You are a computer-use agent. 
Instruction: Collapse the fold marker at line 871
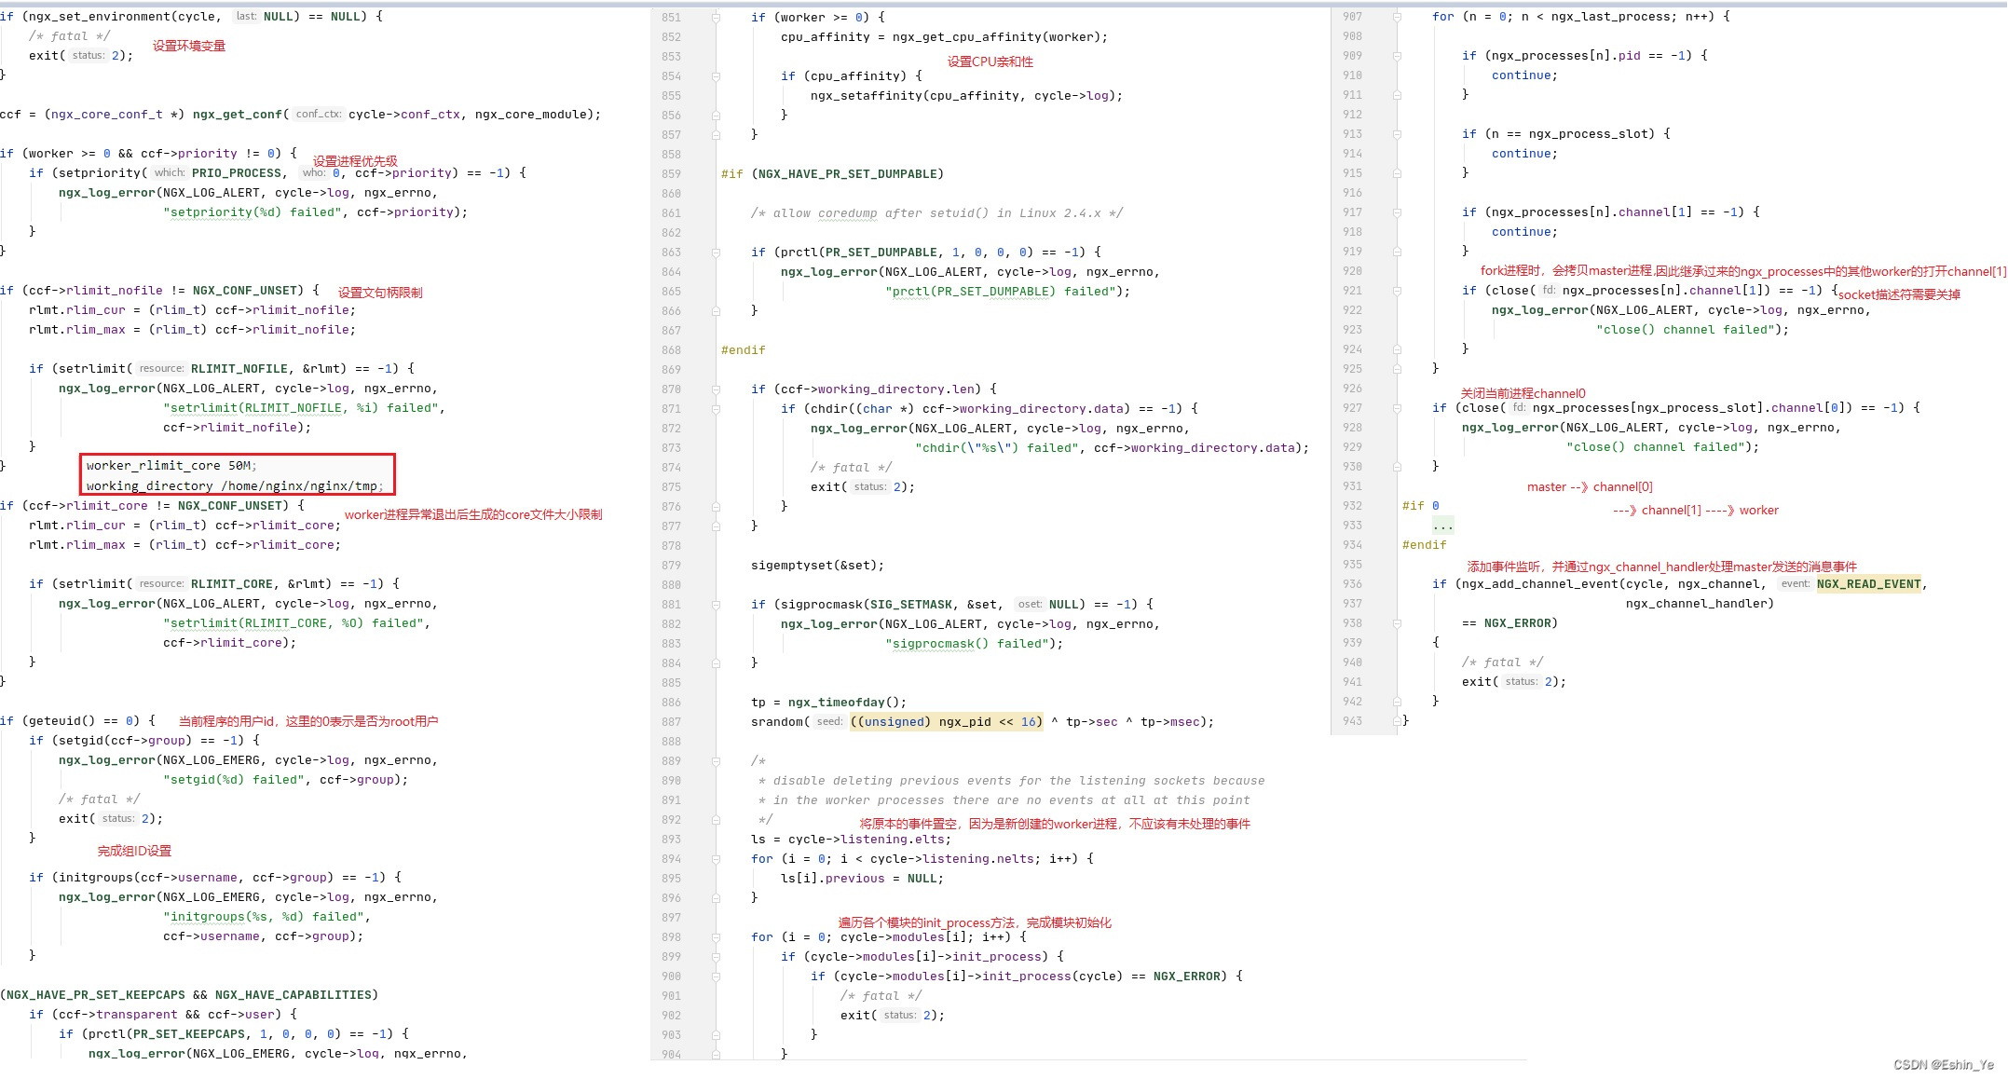[x=716, y=409]
